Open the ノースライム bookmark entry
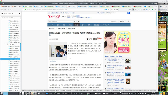Image resolution: width=168 pixels, height=95 pixels. 14,23
